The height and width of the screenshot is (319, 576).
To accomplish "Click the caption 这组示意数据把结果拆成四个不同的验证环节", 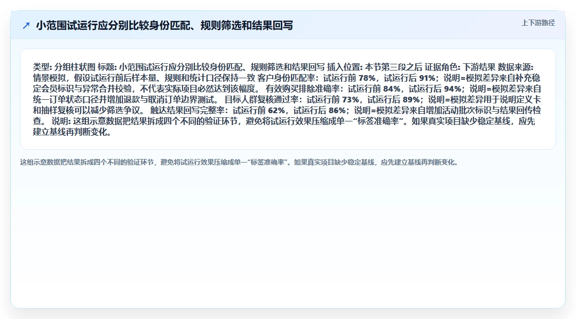I will [x=239, y=162].
